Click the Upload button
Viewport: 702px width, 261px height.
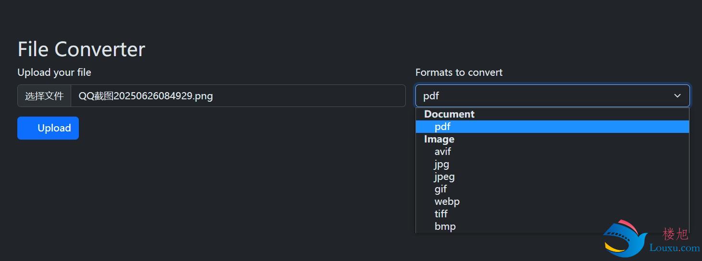(x=48, y=128)
